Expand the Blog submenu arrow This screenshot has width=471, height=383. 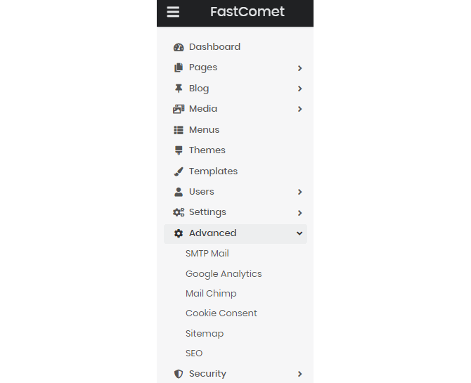(300, 89)
